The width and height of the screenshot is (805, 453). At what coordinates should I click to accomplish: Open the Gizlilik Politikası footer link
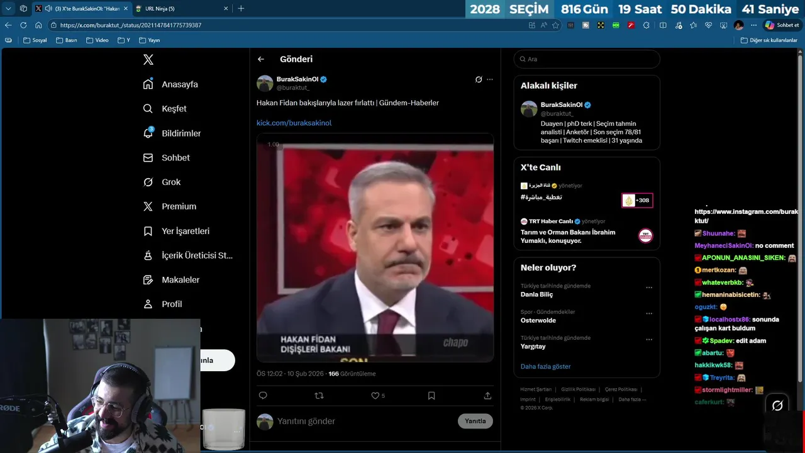tap(578, 389)
